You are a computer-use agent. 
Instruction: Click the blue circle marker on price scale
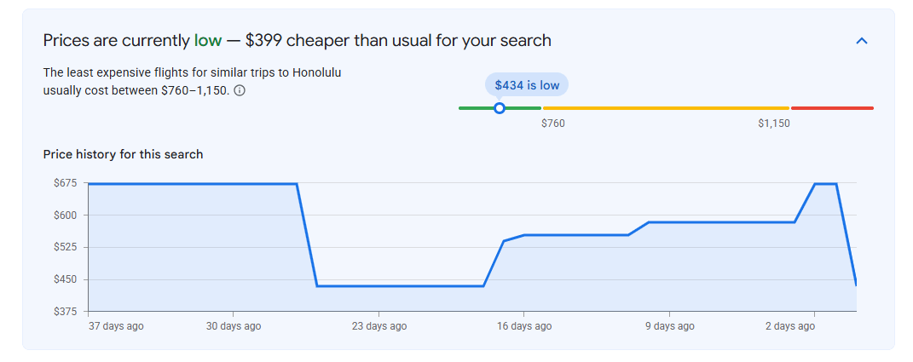(x=499, y=108)
